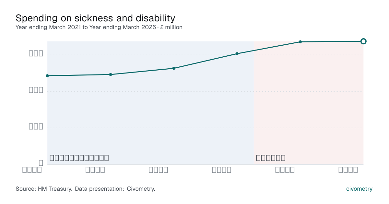Click the second data point on the line

coord(111,74)
